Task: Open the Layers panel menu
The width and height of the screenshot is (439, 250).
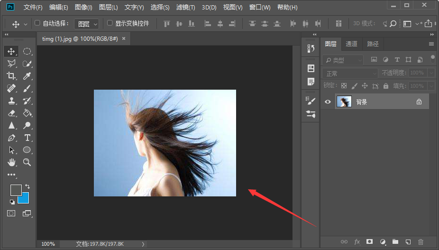Action: click(x=431, y=44)
